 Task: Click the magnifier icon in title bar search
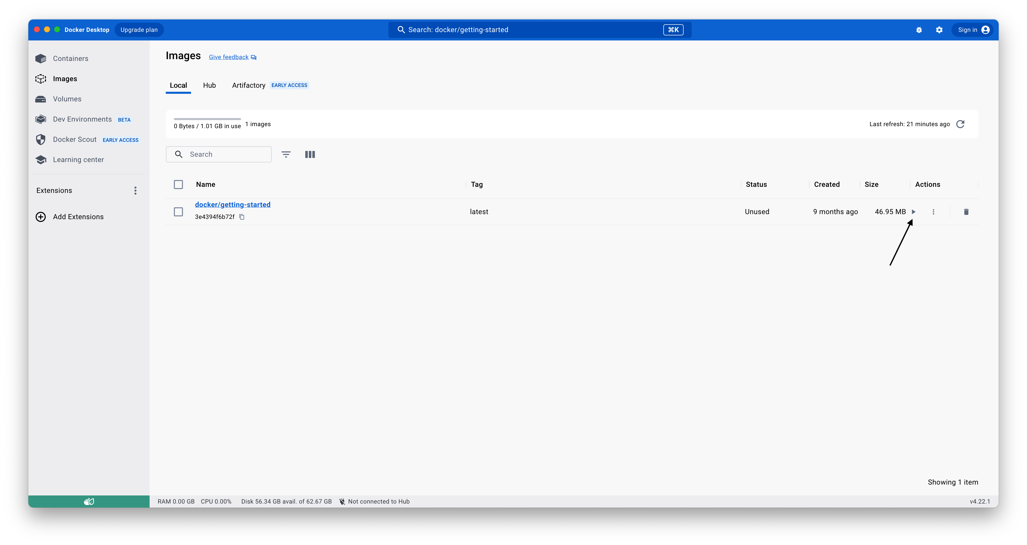point(401,30)
